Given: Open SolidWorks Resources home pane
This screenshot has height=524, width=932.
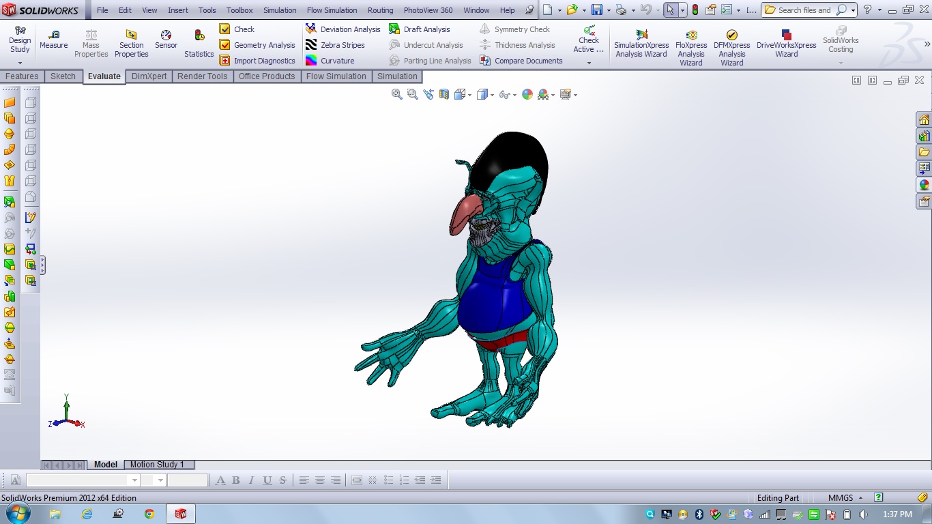Looking at the screenshot, I should pyautogui.click(x=924, y=120).
